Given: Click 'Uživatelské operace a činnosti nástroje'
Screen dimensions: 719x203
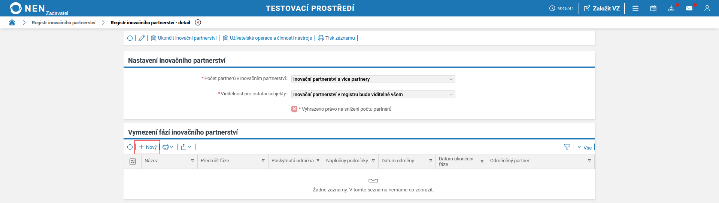Looking at the screenshot, I should point(267,38).
